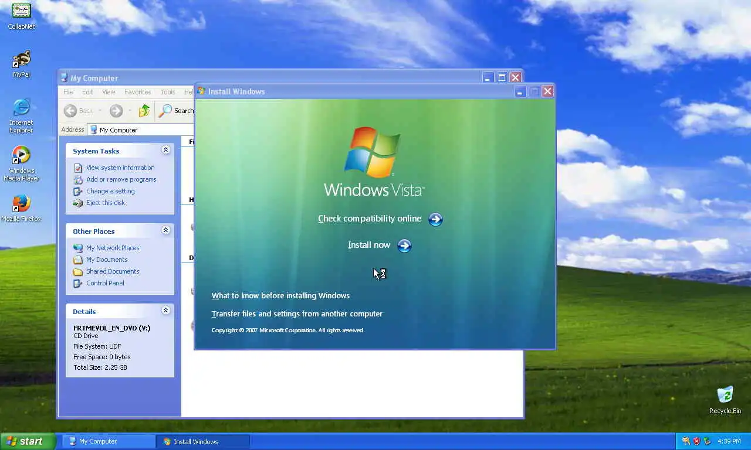This screenshot has height=450, width=751.
Task: Click View system information
Action: [120, 168]
